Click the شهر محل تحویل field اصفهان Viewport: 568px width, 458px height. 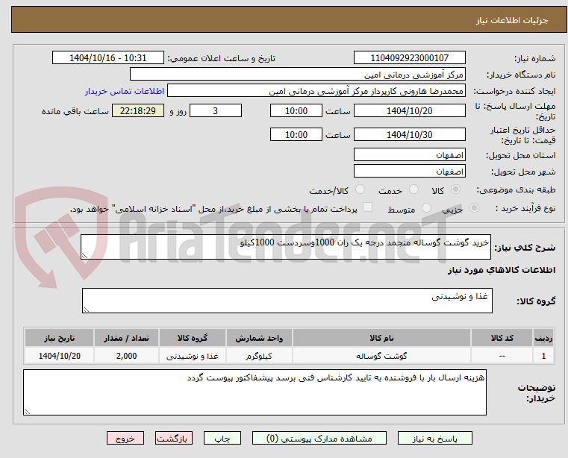tap(409, 171)
